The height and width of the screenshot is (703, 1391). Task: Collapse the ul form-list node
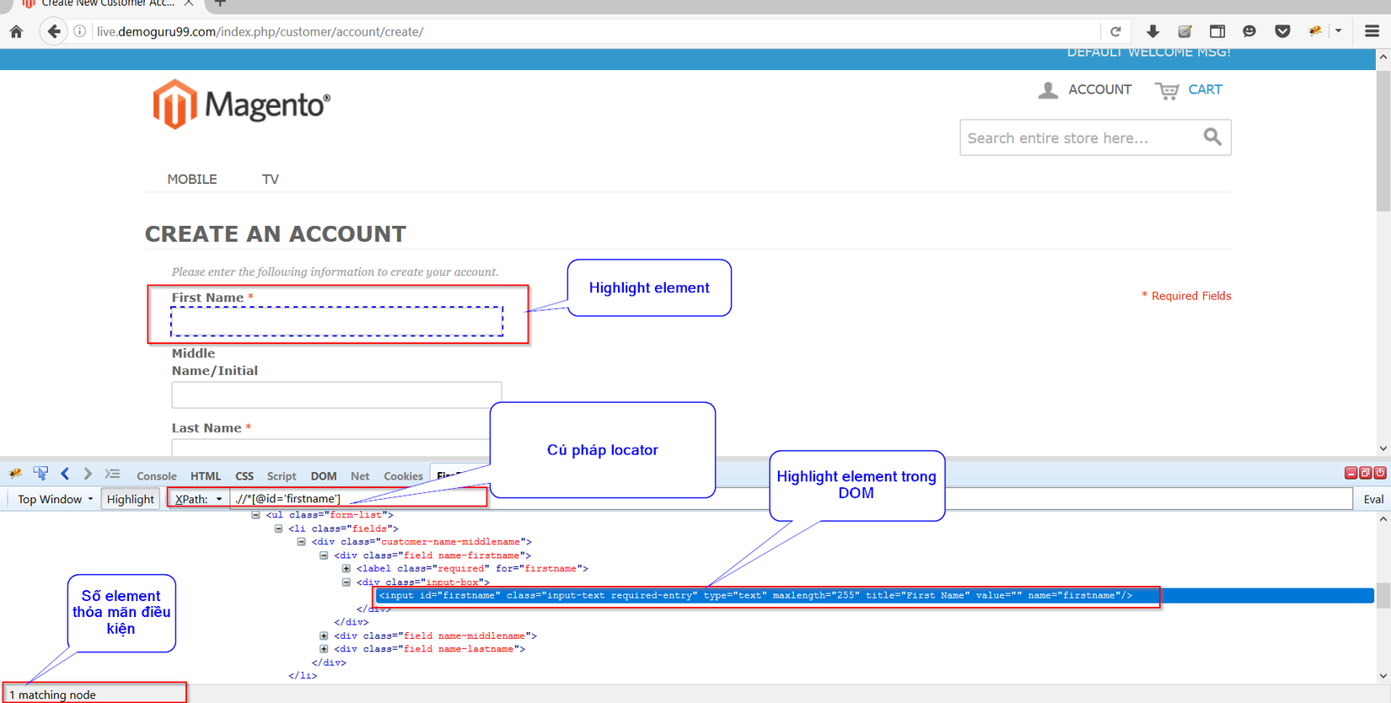coord(255,515)
